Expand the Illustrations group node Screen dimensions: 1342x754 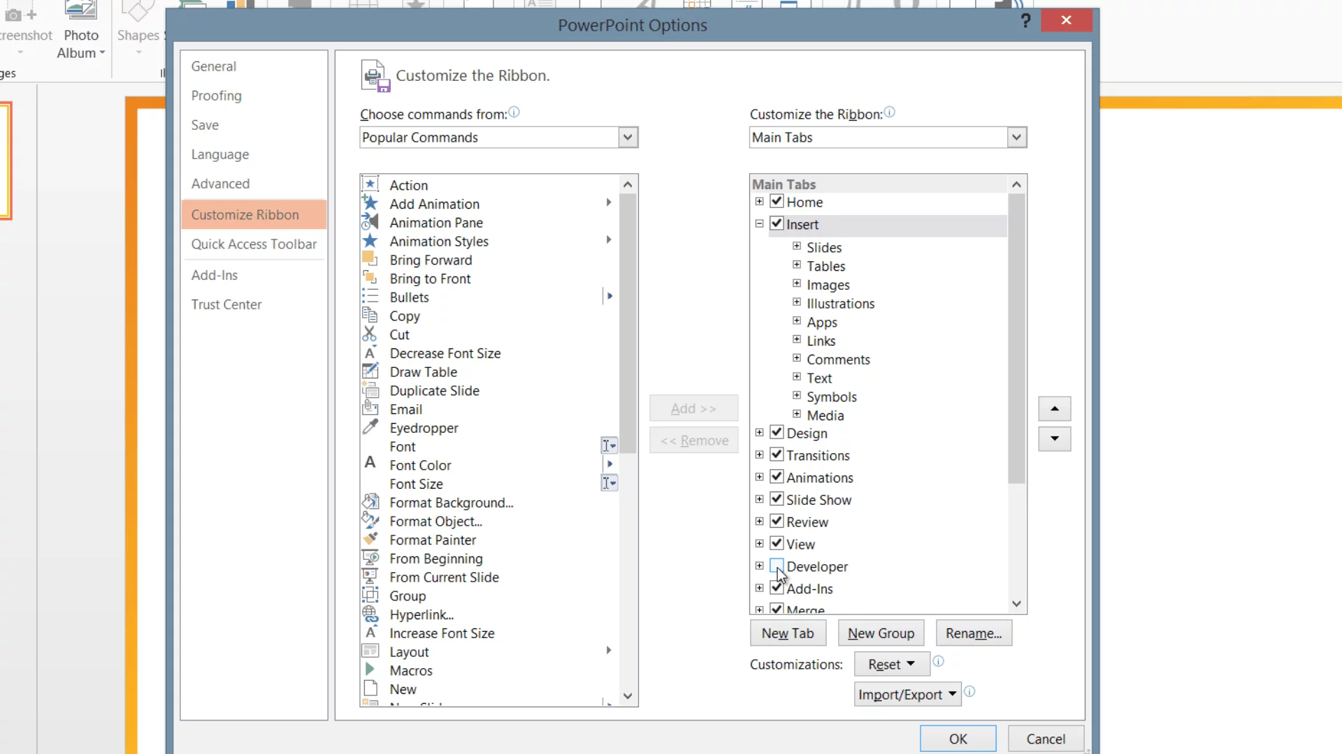(797, 302)
